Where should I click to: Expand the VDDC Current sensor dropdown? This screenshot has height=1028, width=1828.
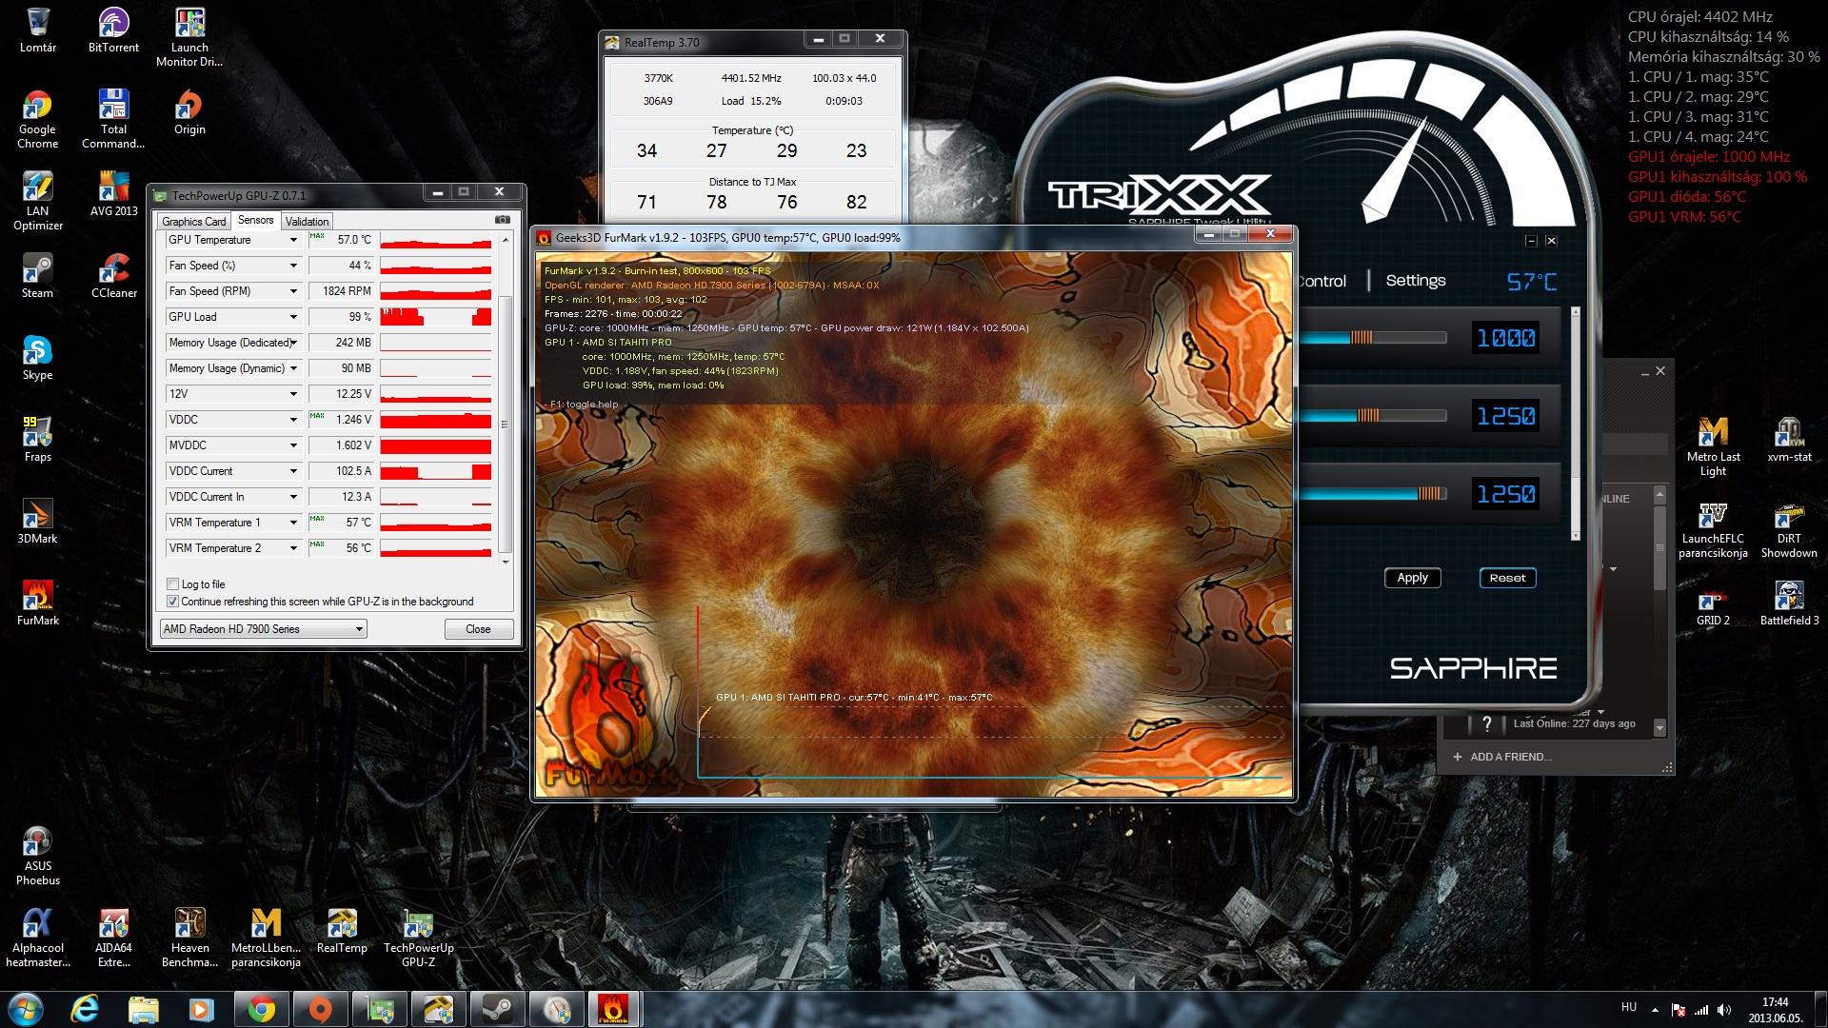coord(293,471)
